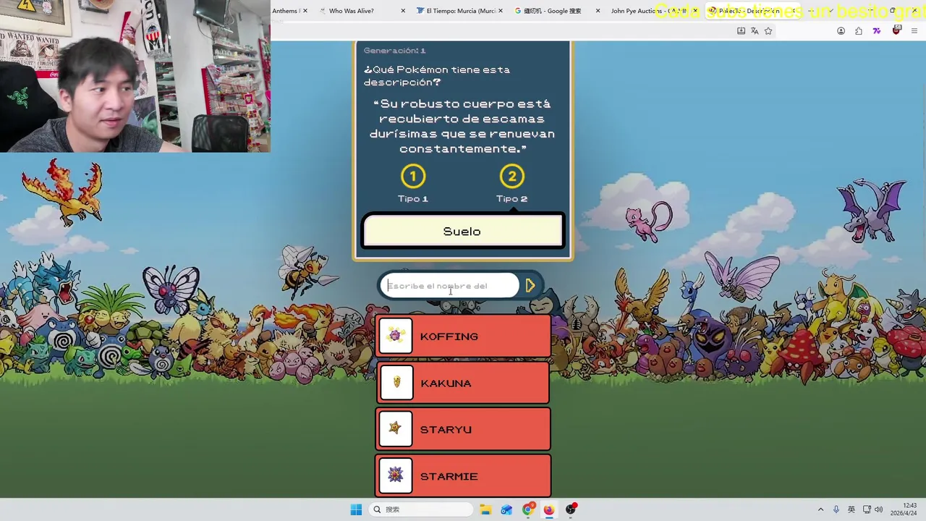Switch to the Google 搜索 tab
The height and width of the screenshot is (521, 926).
(x=552, y=11)
